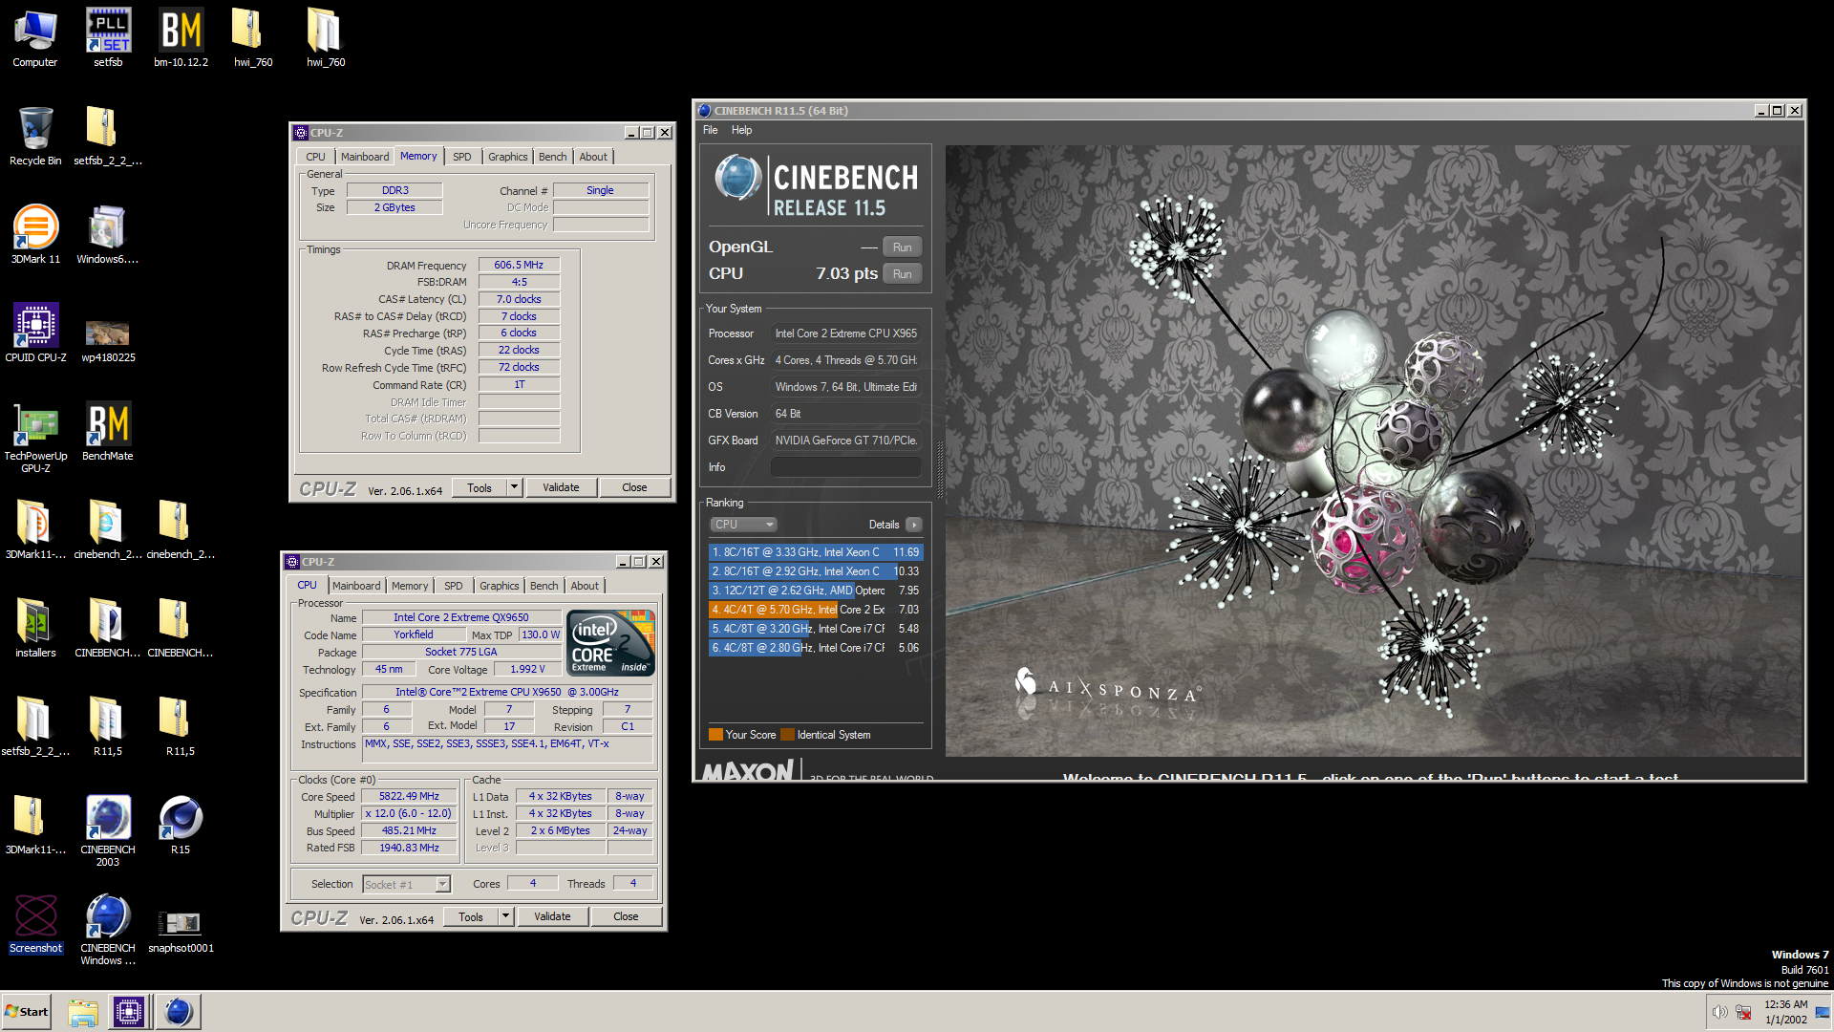Screen dimensions: 1834x1032
Task: Launch the CINEBENCH Windows shortcut
Action: (108, 930)
